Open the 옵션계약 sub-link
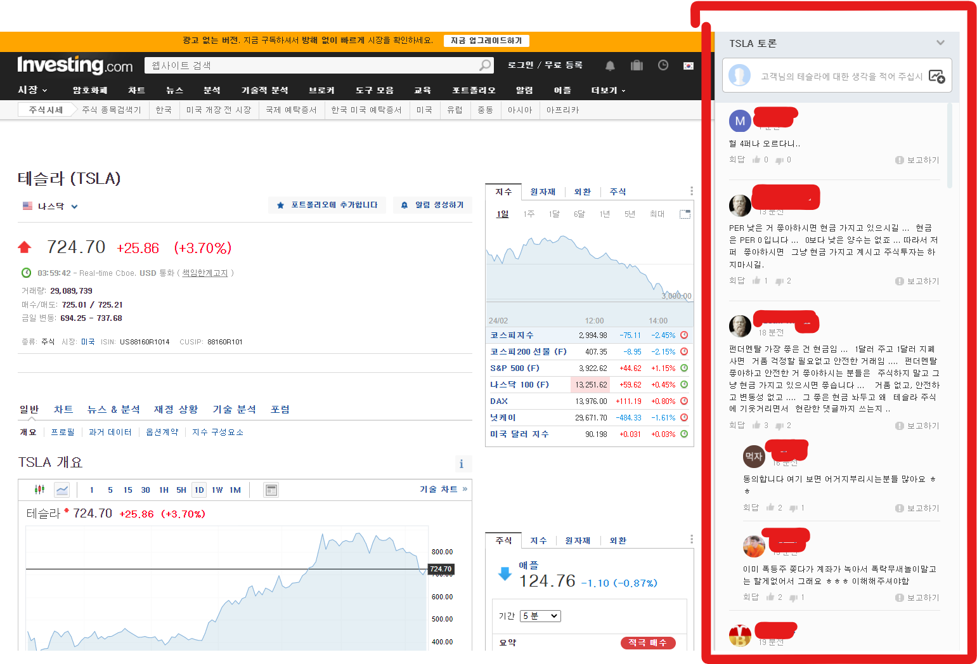The width and height of the screenshot is (977, 664). pyautogui.click(x=162, y=432)
